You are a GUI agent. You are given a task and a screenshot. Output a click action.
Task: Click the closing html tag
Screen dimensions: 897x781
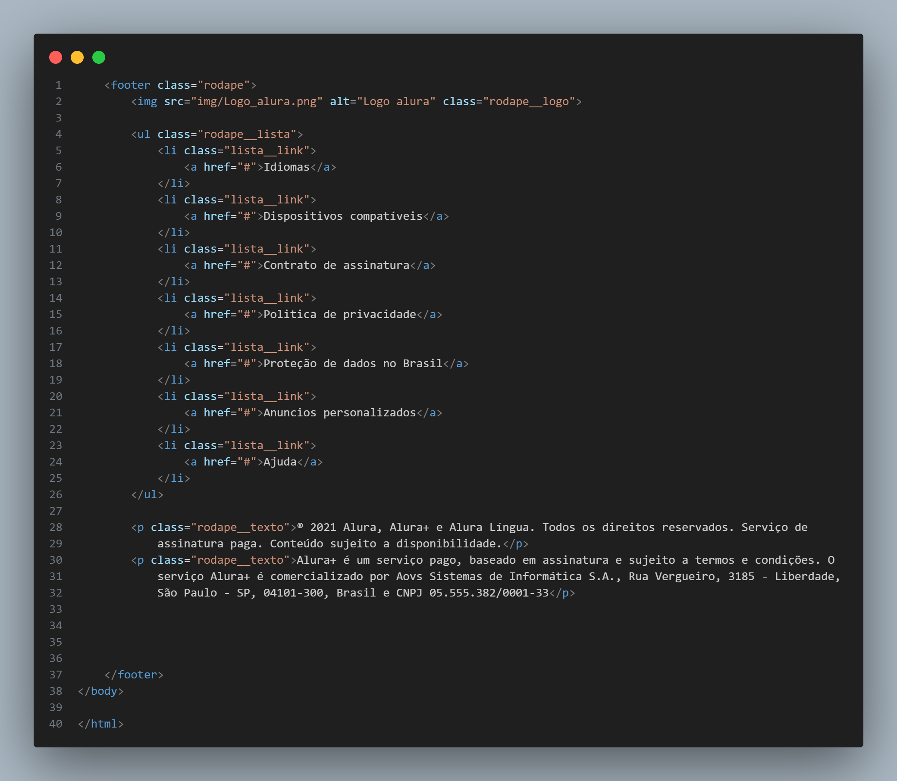tap(101, 724)
